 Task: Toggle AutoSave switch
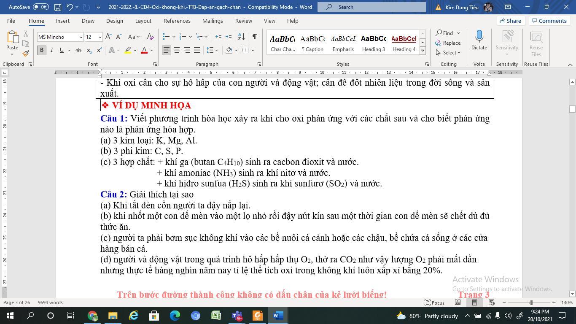pos(40,7)
